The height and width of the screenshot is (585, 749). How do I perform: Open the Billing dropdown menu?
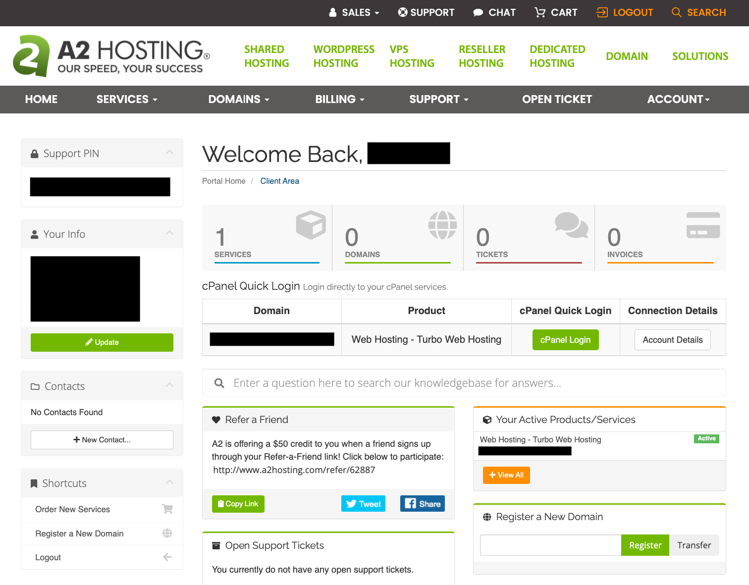[x=340, y=99]
